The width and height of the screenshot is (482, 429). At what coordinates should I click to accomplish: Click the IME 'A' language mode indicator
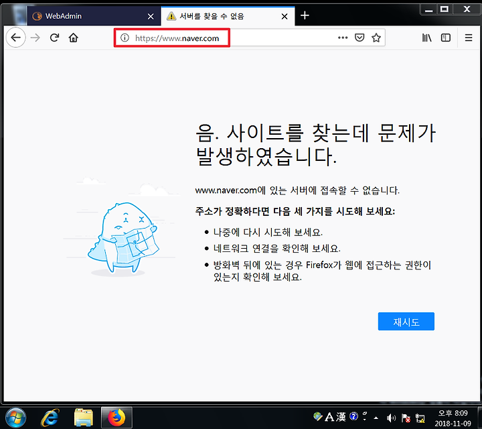click(x=329, y=417)
